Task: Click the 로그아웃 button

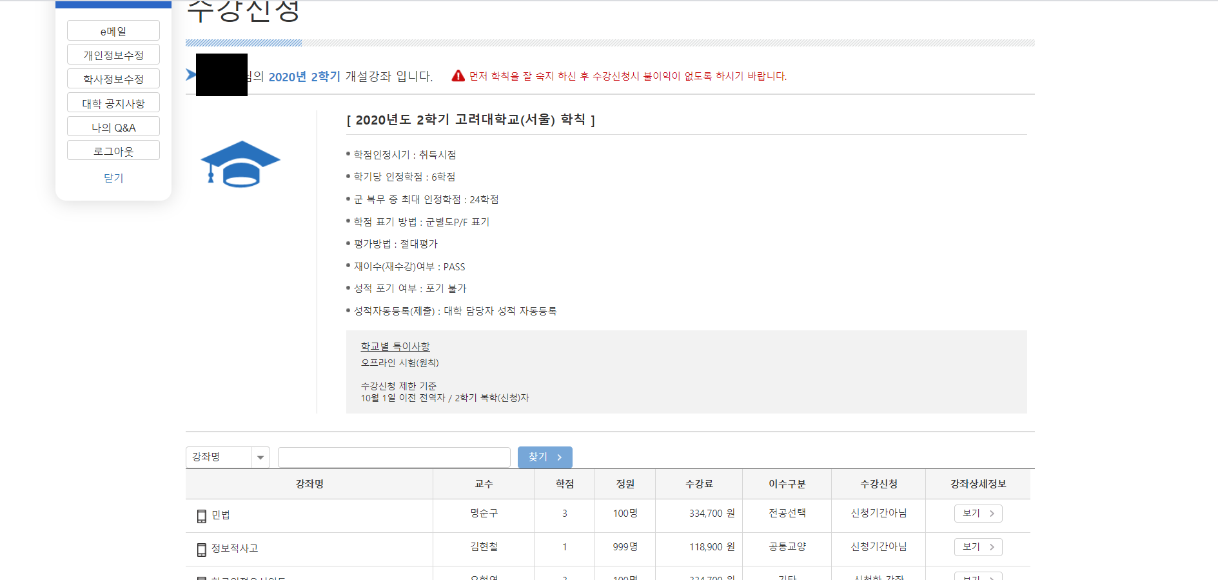Action: pos(113,151)
